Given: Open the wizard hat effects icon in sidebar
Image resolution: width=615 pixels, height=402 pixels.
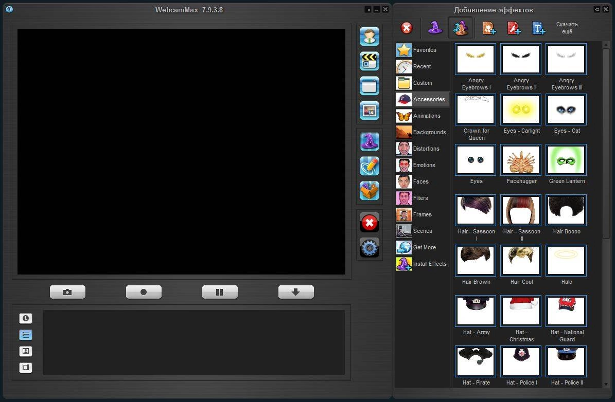Looking at the screenshot, I should [370, 141].
